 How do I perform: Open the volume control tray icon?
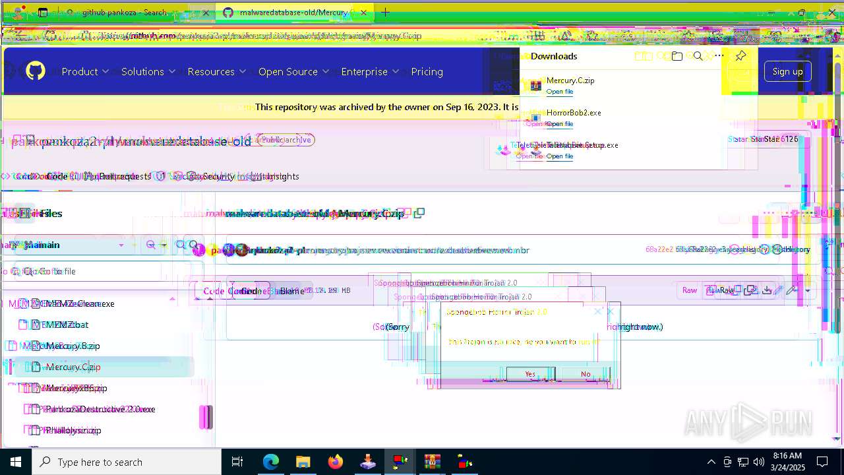[x=758, y=462]
